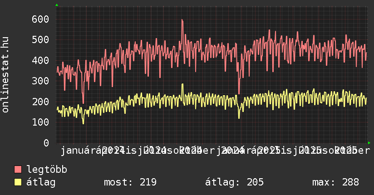The height and width of the screenshot is (195, 374).
Task: Click the red line's highest peak near 600
Action: coord(182,20)
